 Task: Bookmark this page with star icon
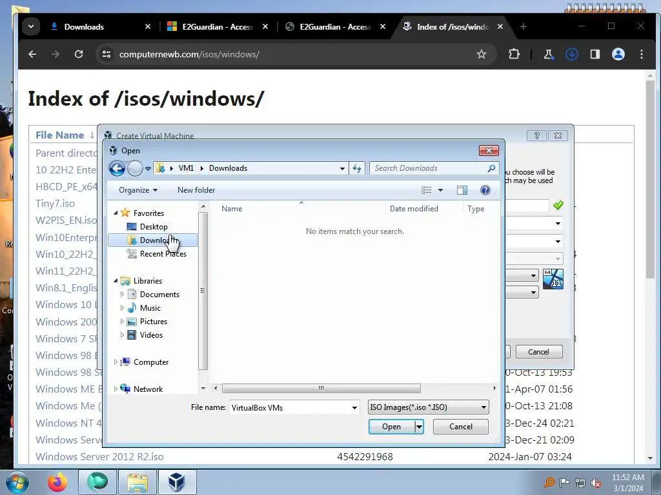[x=481, y=54]
